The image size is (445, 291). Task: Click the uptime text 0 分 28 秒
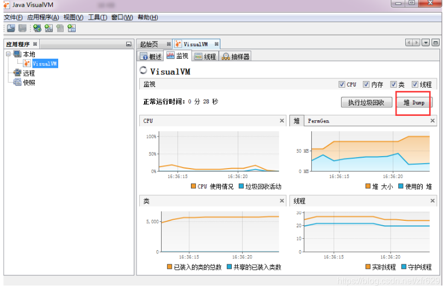[x=203, y=102]
